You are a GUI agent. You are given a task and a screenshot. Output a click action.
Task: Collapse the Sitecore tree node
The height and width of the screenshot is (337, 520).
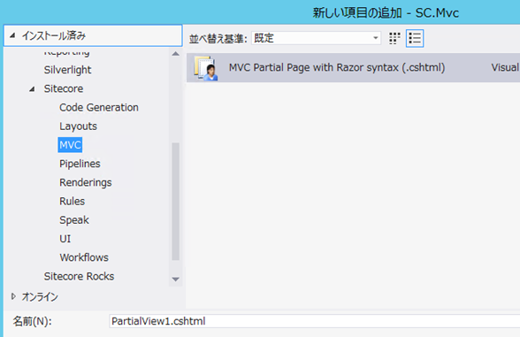[32, 88]
